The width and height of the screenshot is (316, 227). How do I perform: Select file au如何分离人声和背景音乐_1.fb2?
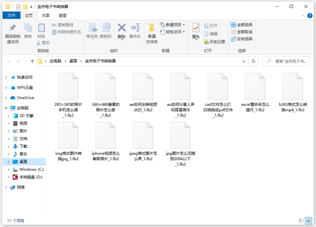click(x=181, y=95)
